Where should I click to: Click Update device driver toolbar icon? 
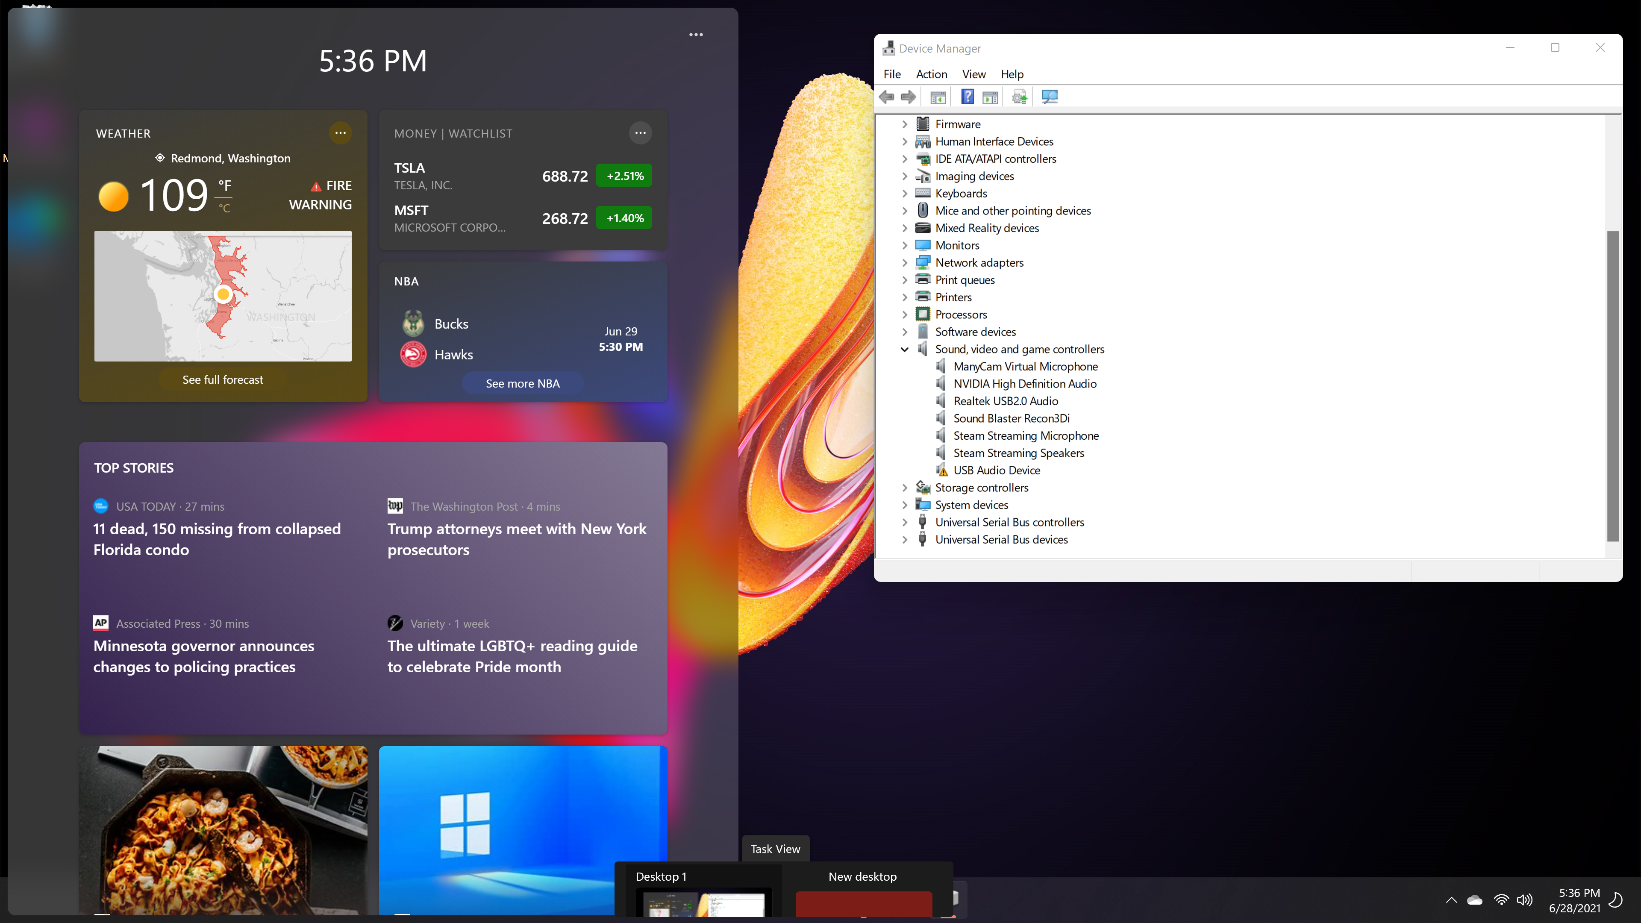pos(1019,97)
